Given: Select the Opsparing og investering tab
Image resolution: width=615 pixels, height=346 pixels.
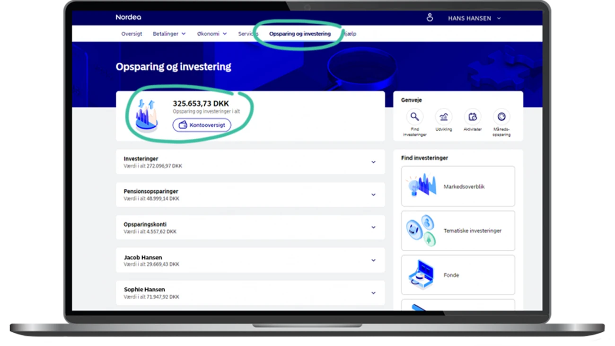Looking at the screenshot, I should pyautogui.click(x=300, y=34).
